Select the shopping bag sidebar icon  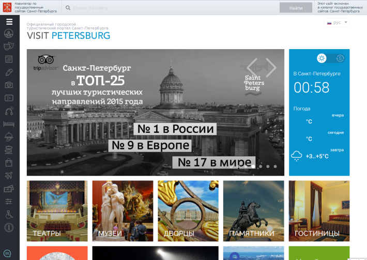pyautogui.click(x=9, y=162)
